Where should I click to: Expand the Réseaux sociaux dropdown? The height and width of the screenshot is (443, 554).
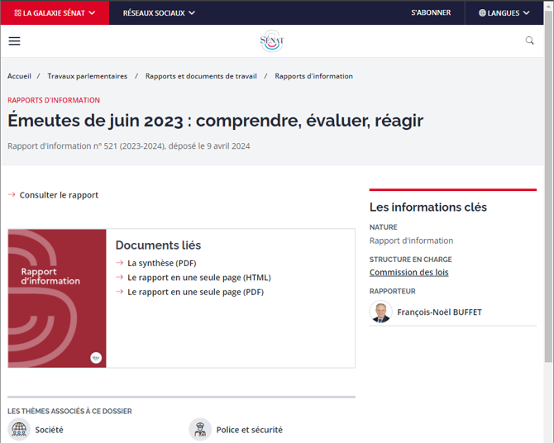[x=159, y=13]
